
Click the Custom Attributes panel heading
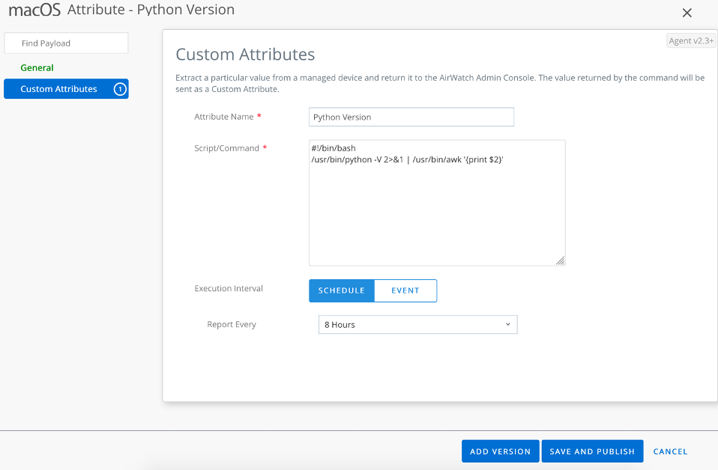coord(245,55)
